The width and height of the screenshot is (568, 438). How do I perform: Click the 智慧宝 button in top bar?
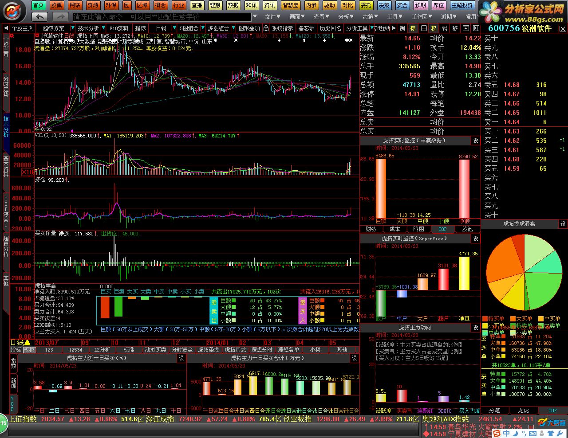click(x=290, y=5)
